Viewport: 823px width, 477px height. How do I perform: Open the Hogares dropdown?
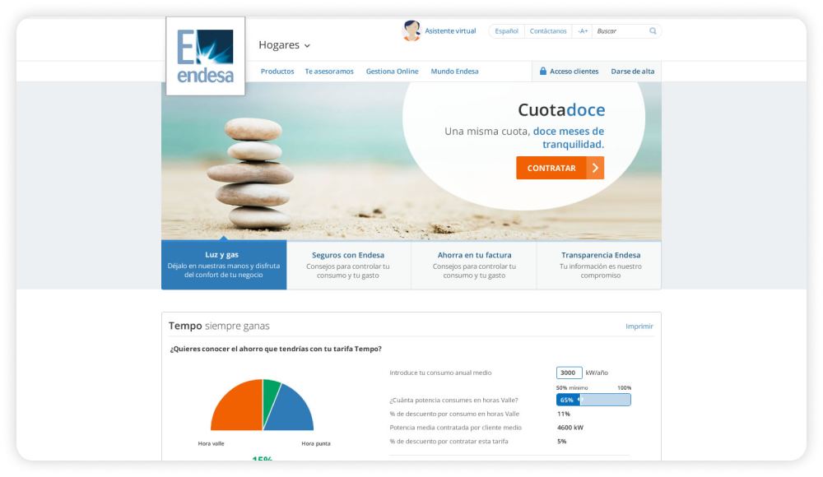tap(284, 45)
